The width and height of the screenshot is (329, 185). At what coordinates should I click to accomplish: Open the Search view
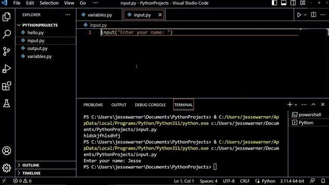click(x=7, y=34)
